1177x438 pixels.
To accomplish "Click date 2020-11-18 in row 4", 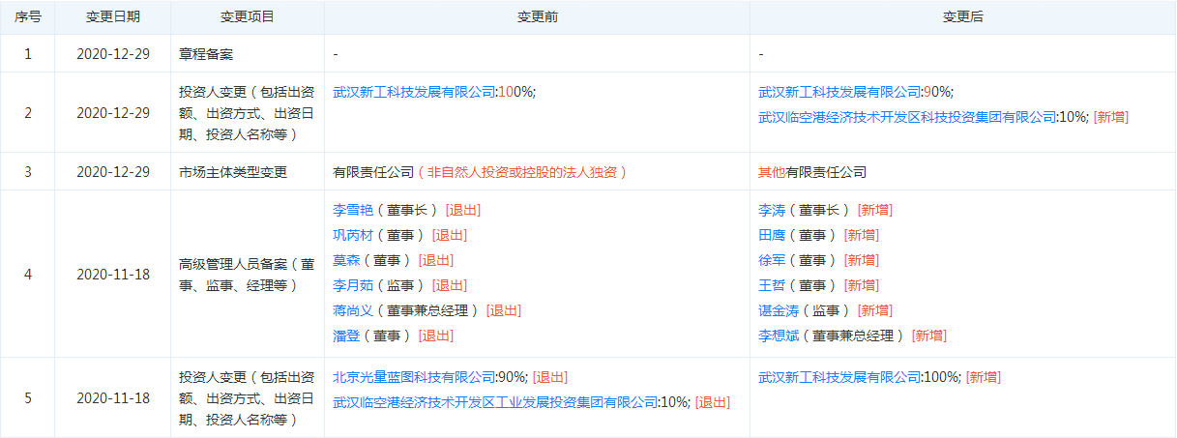I will (x=113, y=274).
